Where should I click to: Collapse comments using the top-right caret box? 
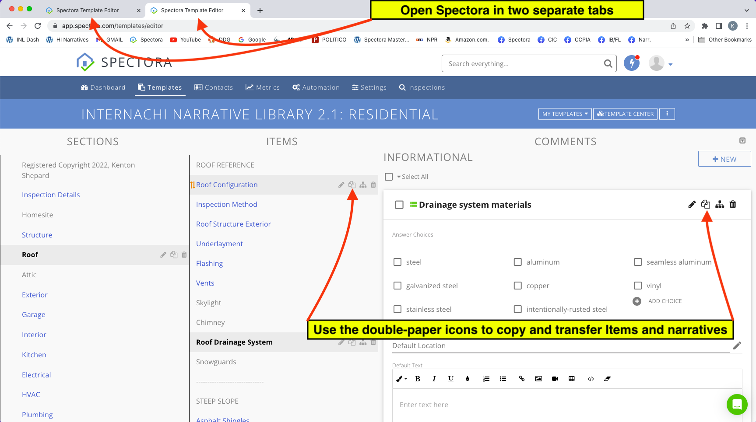tap(742, 140)
